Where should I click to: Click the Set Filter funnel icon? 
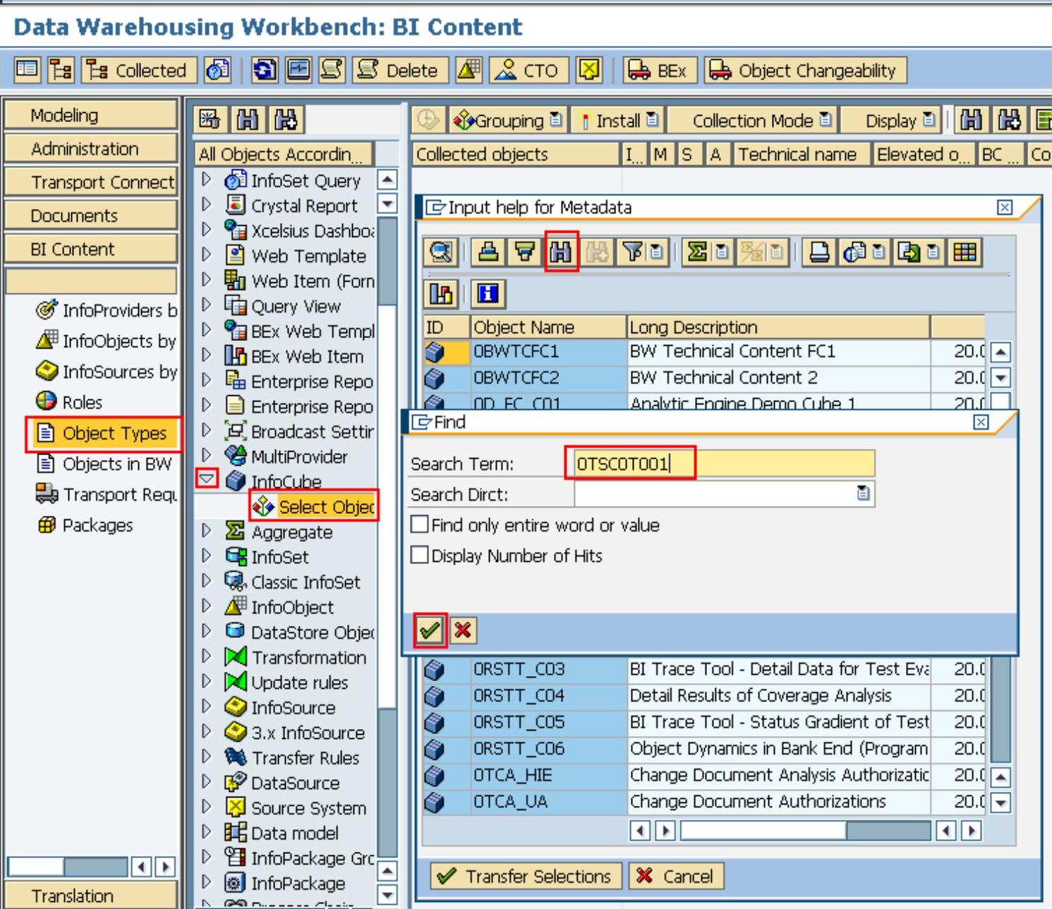click(x=634, y=252)
